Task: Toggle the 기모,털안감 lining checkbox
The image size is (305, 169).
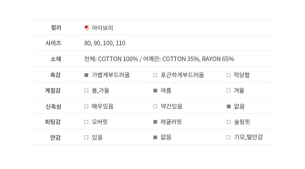Action: pos(228,137)
